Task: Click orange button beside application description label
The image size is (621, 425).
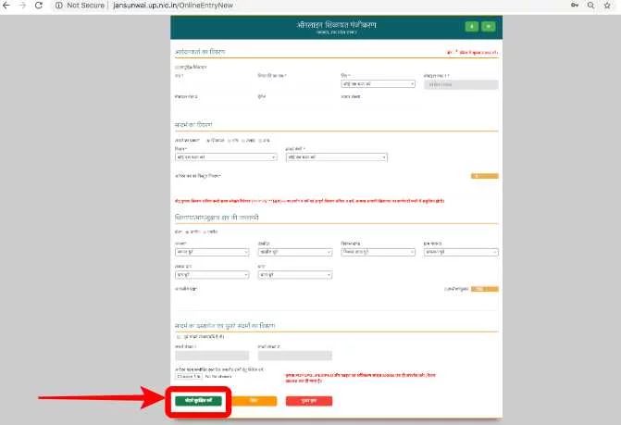Action: 484,176
